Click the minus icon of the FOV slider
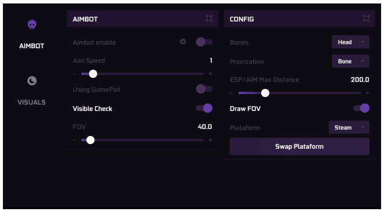Screen dimensions: 384x215 (x=74, y=140)
